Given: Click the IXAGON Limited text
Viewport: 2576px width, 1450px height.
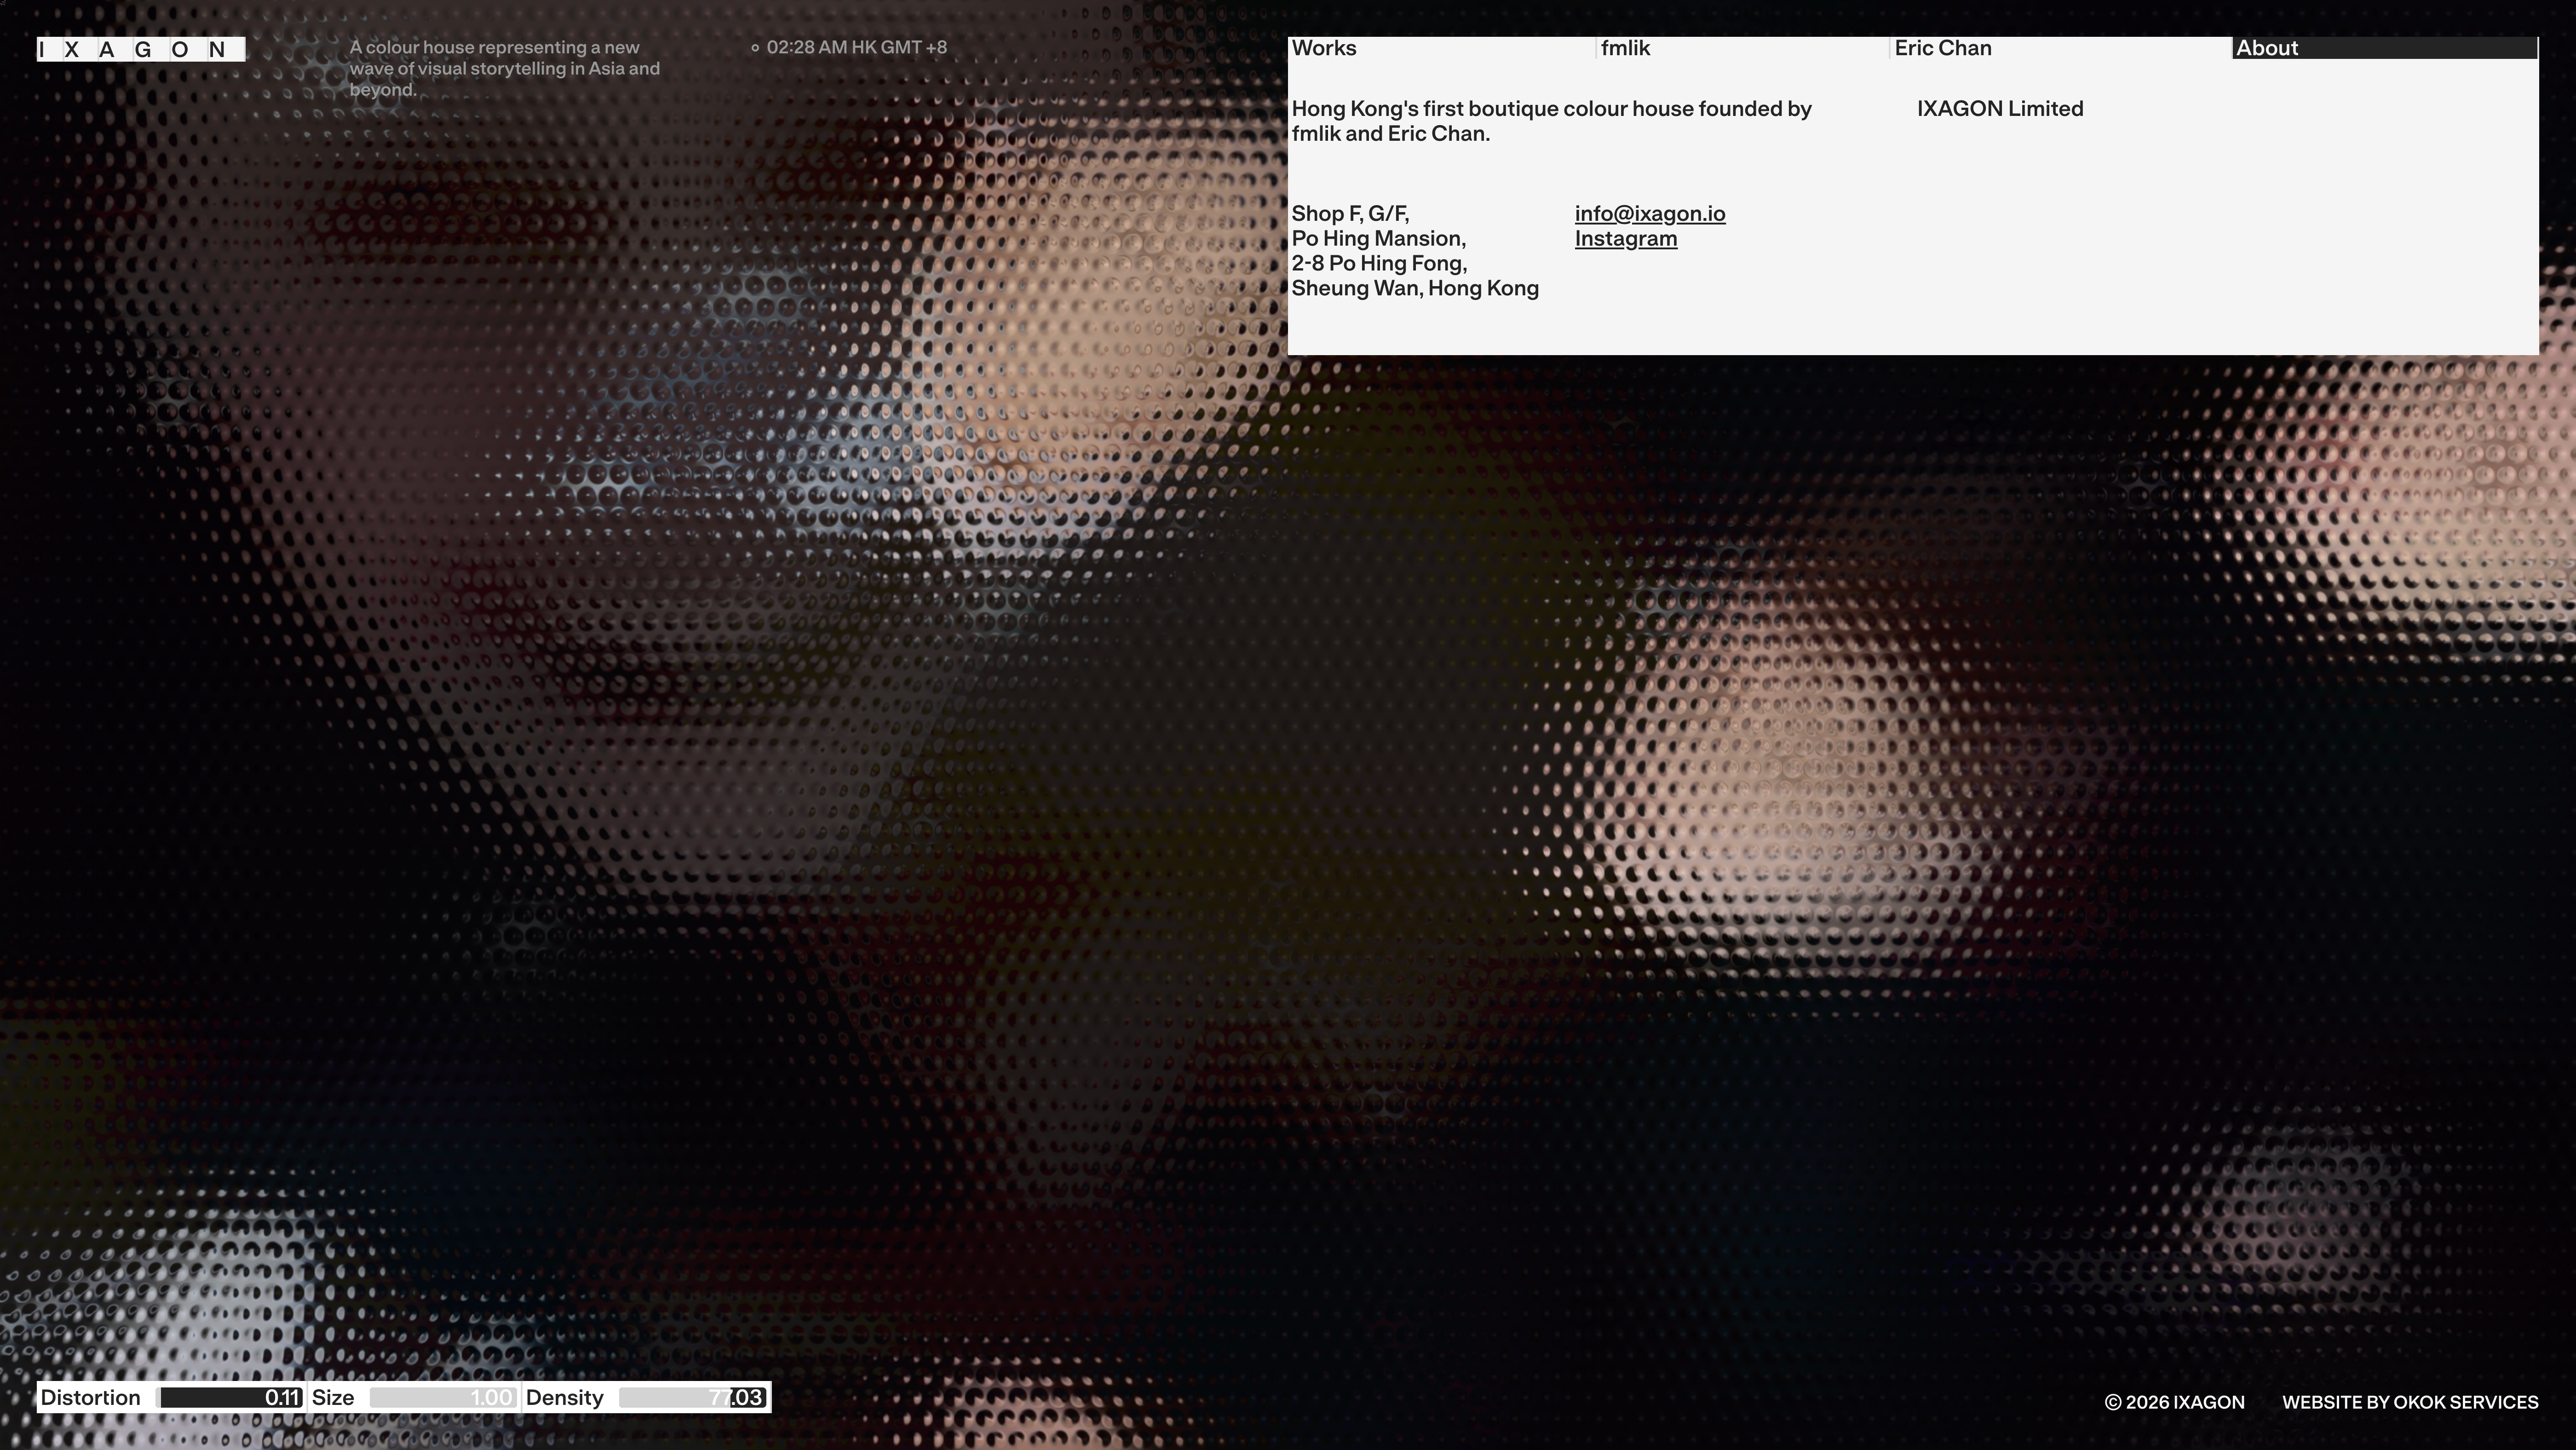Looking at the screenshot, I should pos(2000,109).
